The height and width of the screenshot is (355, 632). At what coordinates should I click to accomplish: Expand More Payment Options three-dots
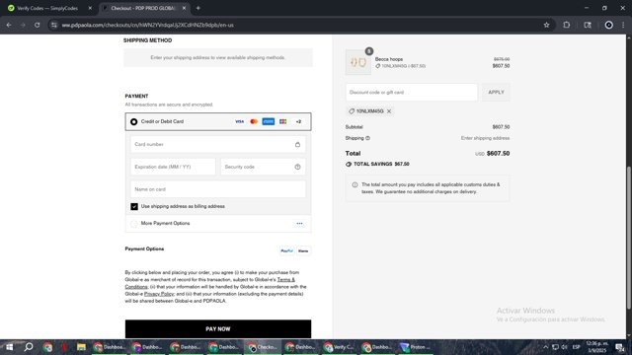[x=299, y=224]
